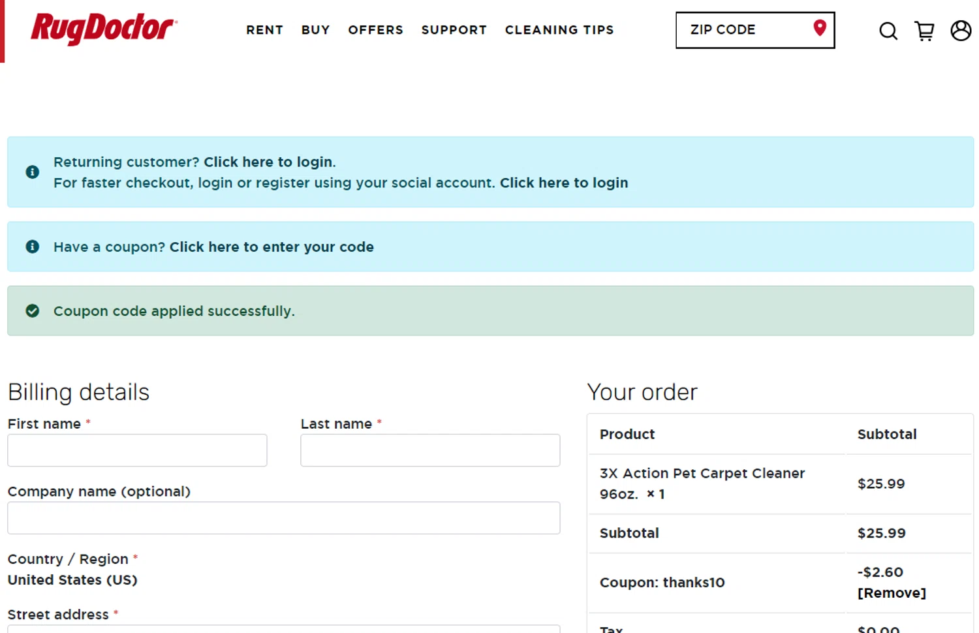Viewport: 979px width, 633px height.
Task: Open the shopping cart icon
Action: (x=924, y=31)
